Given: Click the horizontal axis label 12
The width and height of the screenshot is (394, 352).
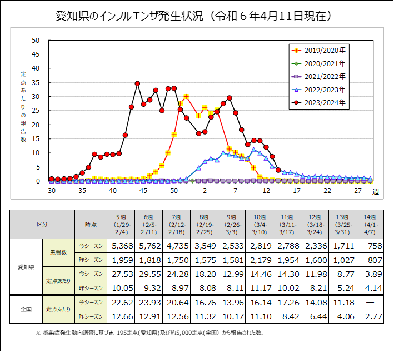Looking at the screenshot, I should 266,191.
